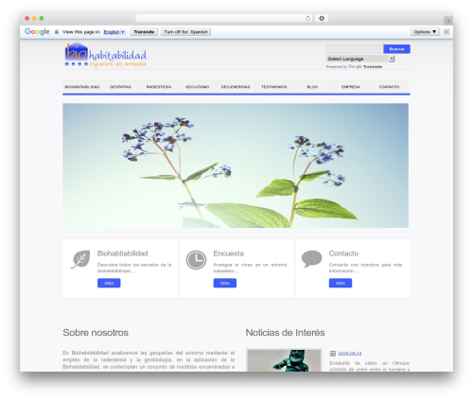Click into the site search field
The image size is (473, 400).
[x=355, y=49]
